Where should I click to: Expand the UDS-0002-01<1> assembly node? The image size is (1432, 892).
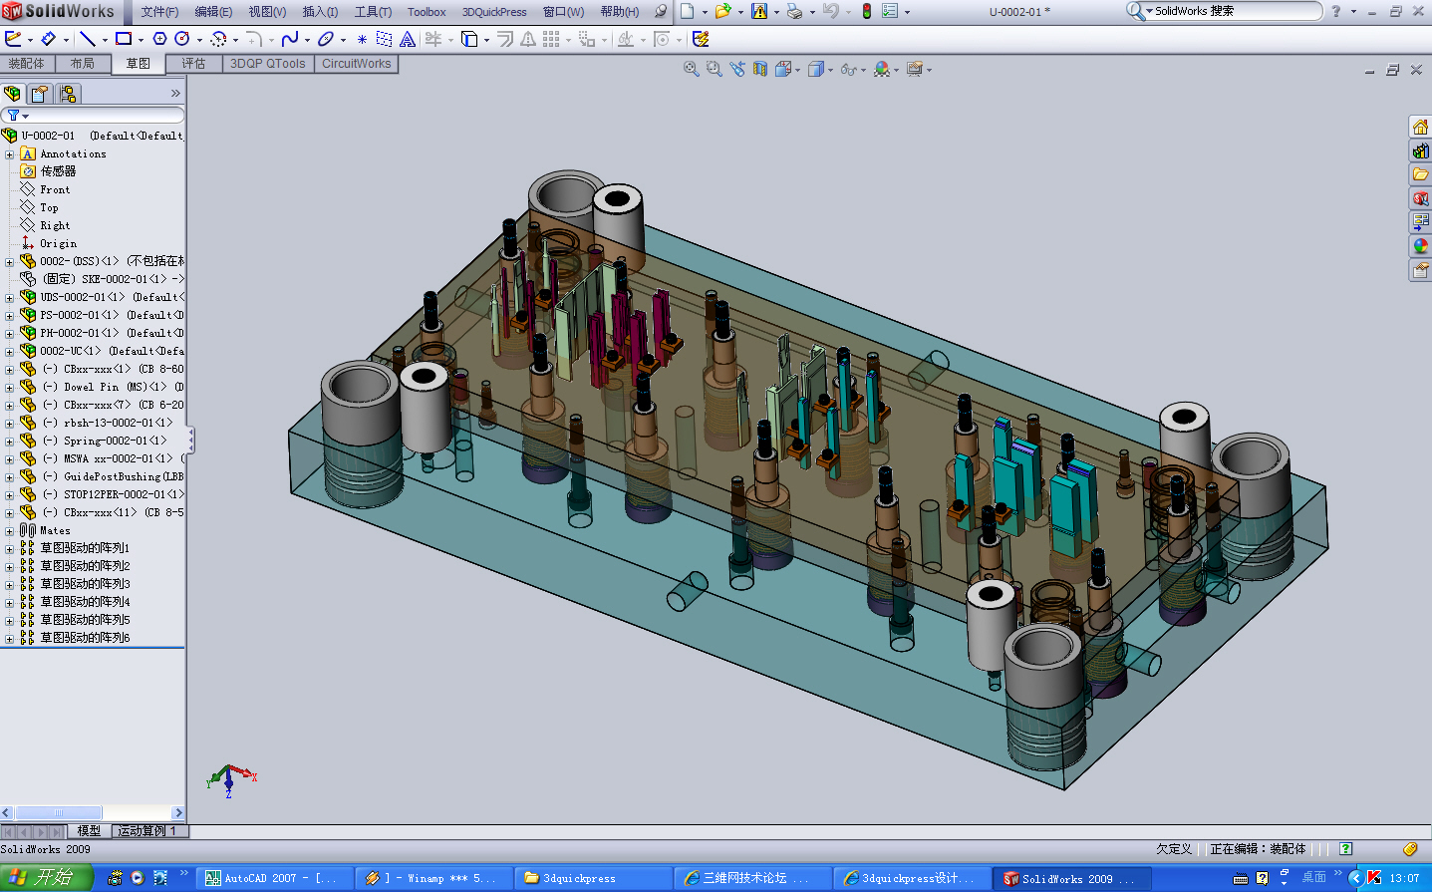9,298
